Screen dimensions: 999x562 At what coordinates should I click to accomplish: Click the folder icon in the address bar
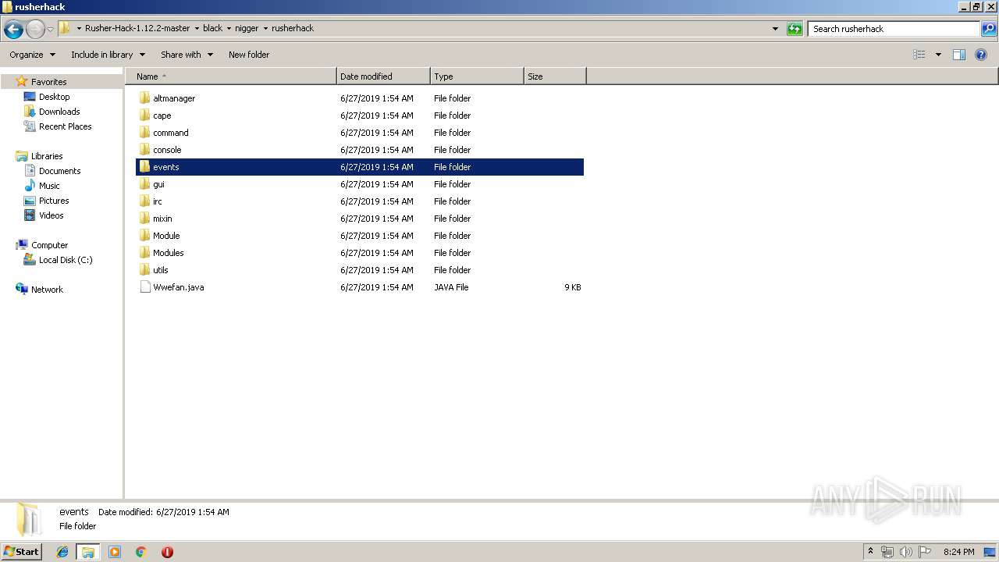(x=65, y=28)
